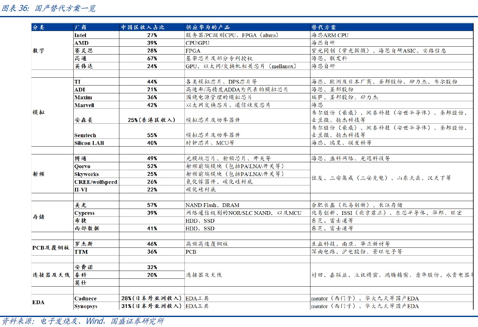Click the NAND Flash、DRAM product cell
Screen dimensions: 478x327
tap(247, 205)
